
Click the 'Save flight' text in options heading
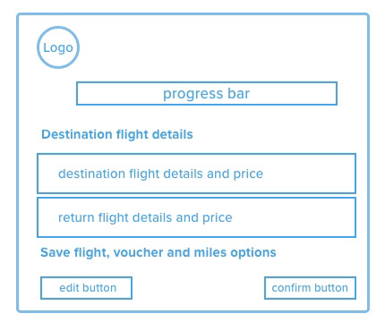[75, 253]
